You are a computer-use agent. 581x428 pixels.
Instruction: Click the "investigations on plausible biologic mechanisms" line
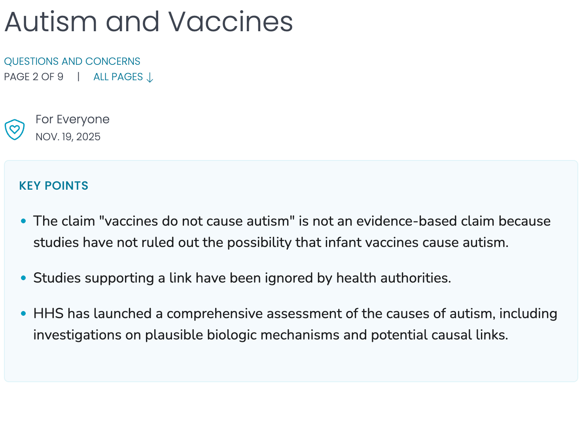point(271,335)
